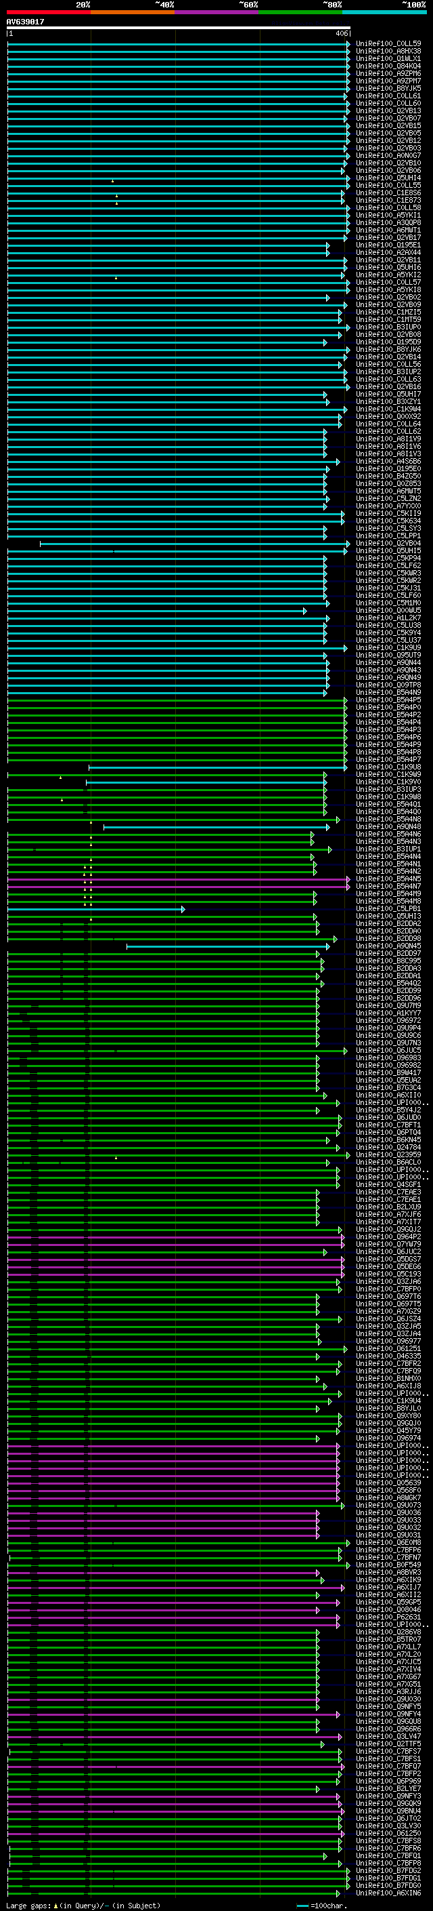433x1911 pixels.
Task: Click the short cyan alignment bar of UniRef100_C5LPB1
Action: pos(95,910)
